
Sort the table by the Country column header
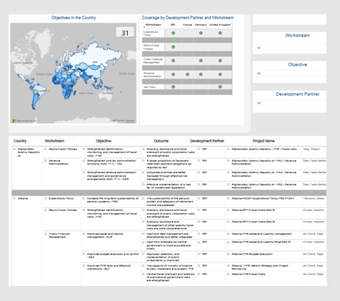pyautogui.click(x=20, y=141)
